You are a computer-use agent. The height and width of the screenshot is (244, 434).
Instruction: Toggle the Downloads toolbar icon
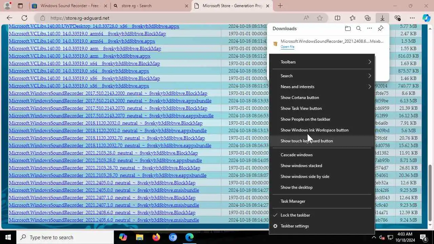pyautogui.click(x=382, y=18)
